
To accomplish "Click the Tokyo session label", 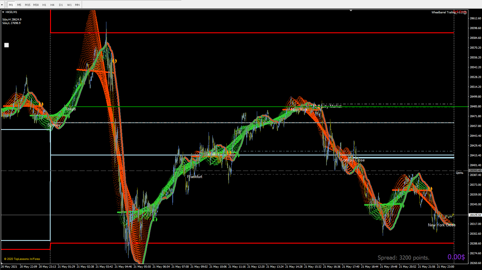I will tap(71, 109).
